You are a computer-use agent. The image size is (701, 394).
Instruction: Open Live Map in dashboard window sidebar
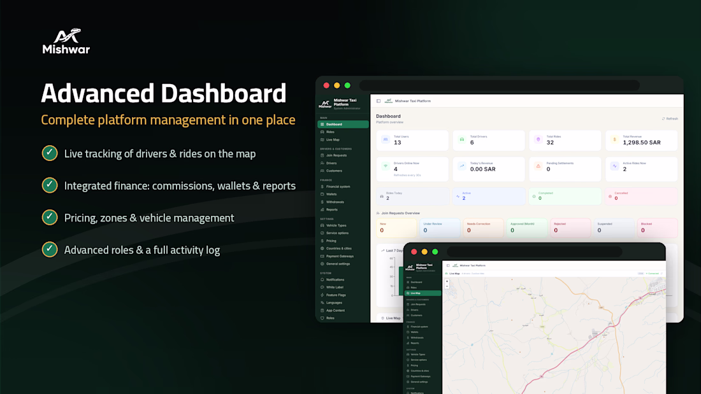(x=343, y=140)
